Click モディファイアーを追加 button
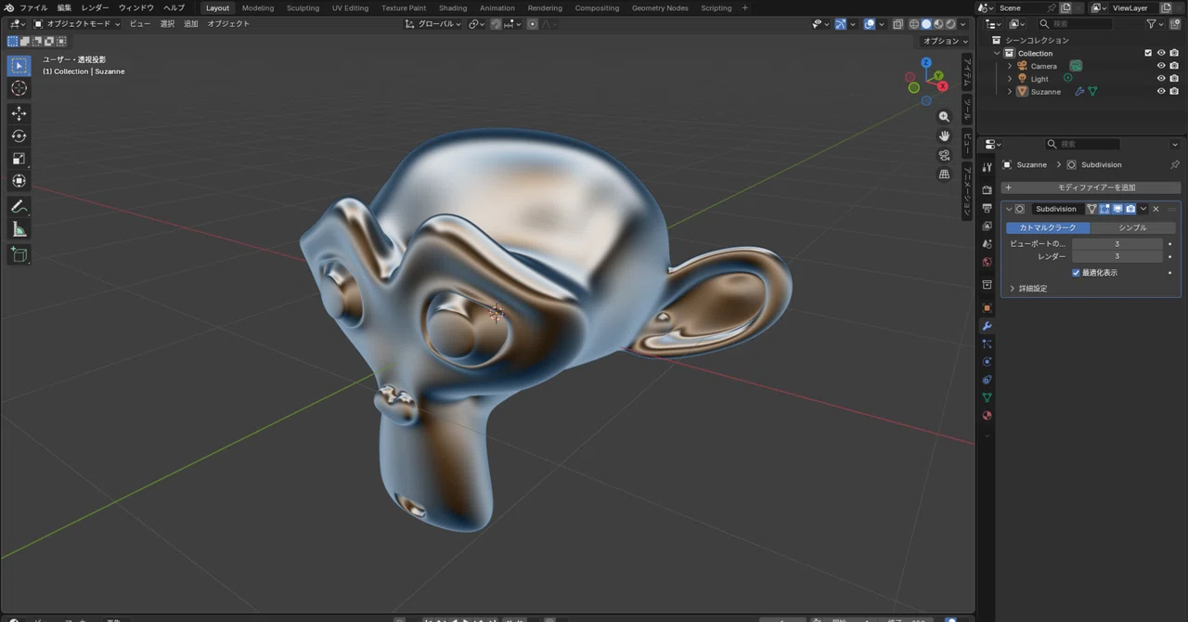The image size is (1188, 622). click(x=1091, y=188)
